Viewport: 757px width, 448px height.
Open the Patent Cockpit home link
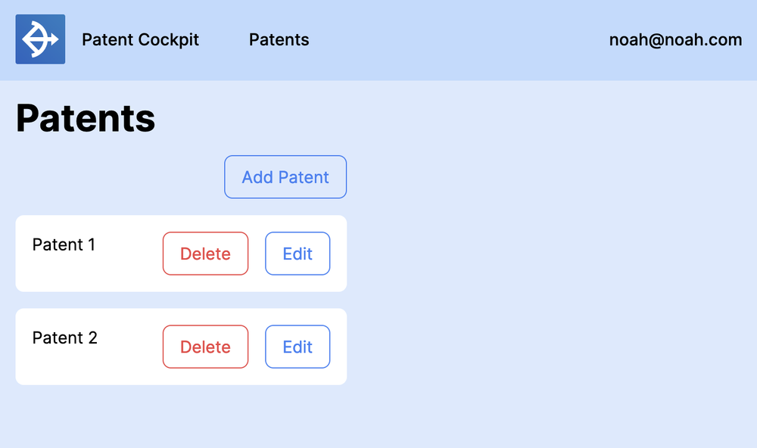point(140,39)
